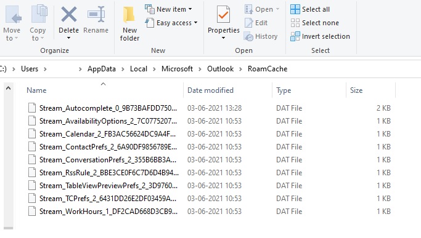The image size is (421, 238).
Task: Sort files by Size column
Action: tap(356, 90)
